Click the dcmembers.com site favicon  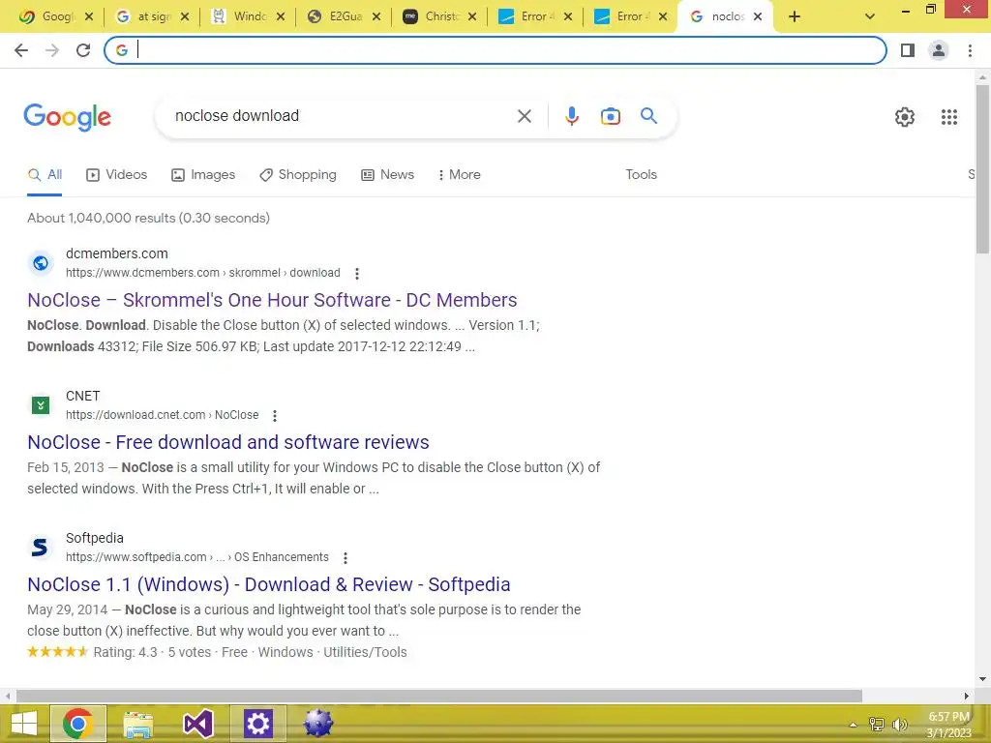tap(41, 263)
